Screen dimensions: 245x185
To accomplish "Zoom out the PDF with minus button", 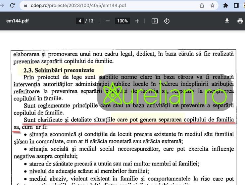I will [107, 21].
